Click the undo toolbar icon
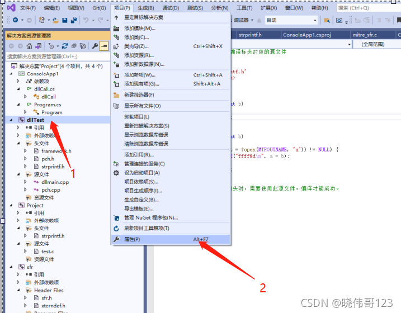The height and width of the screenshot is (313, 401). (x=86, y=20)
